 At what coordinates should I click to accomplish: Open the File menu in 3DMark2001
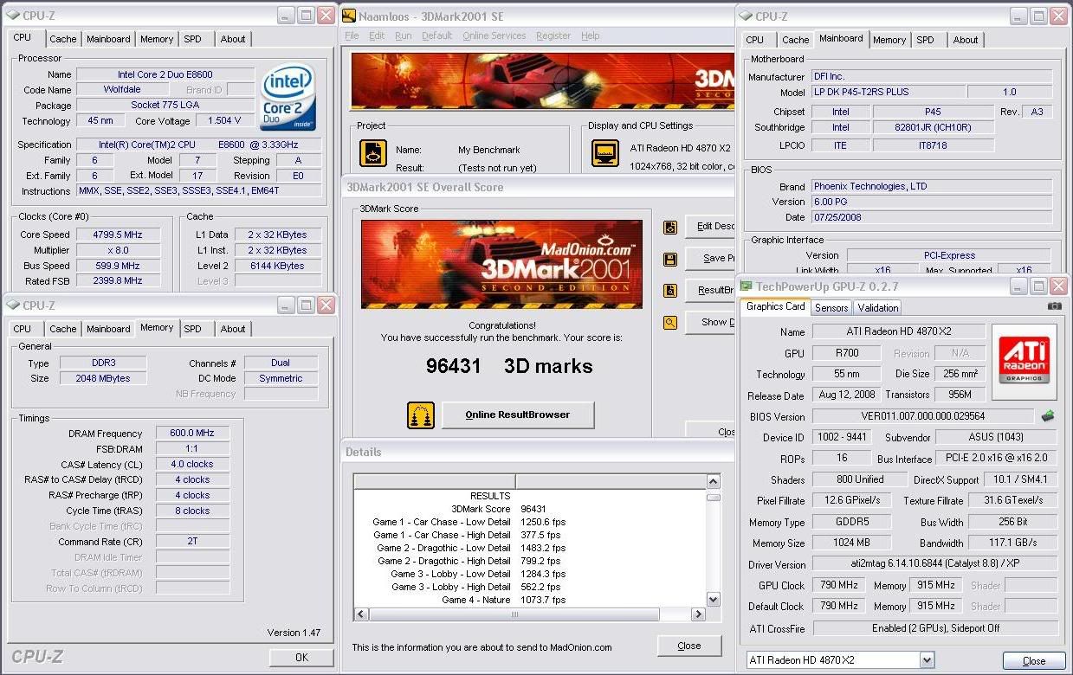[352, 35]
